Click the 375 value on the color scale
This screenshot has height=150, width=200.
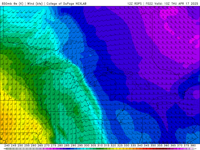coord(186,145)
